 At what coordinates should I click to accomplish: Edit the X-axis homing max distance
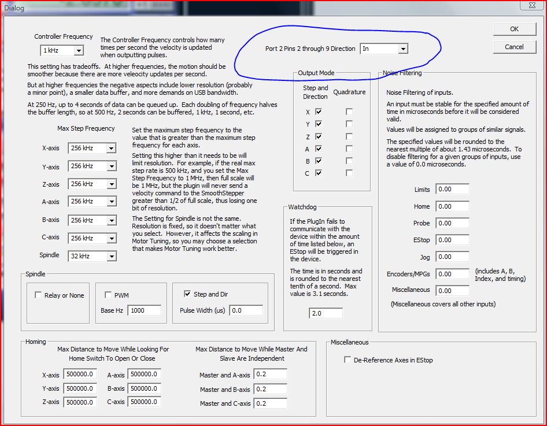79,374
